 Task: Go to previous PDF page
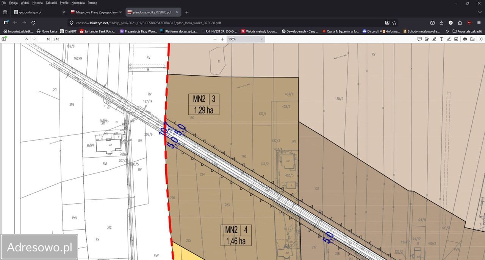coord(26,39)
